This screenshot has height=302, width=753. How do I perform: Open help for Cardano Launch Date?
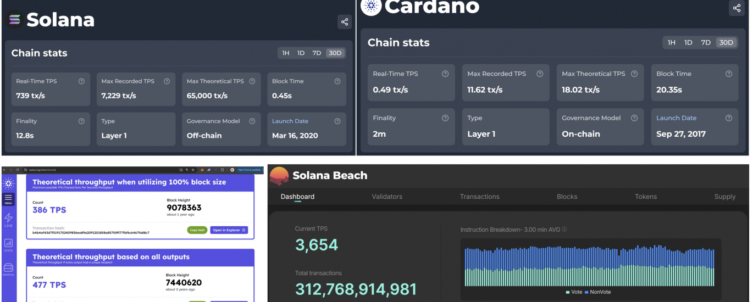tap(729, 118)
